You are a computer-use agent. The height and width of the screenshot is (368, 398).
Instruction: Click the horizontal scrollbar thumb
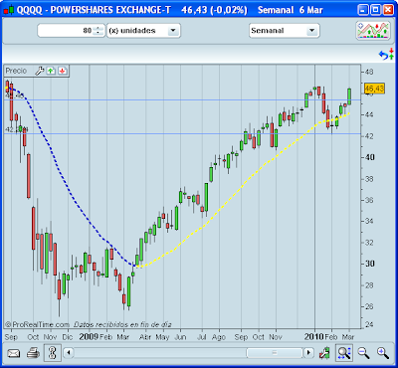point(275,353)
